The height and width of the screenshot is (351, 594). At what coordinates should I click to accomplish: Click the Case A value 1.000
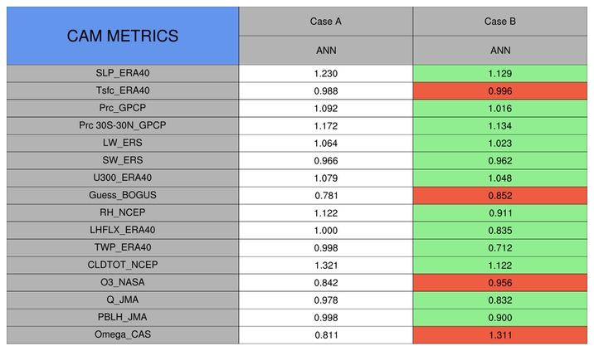pos(325,230)
